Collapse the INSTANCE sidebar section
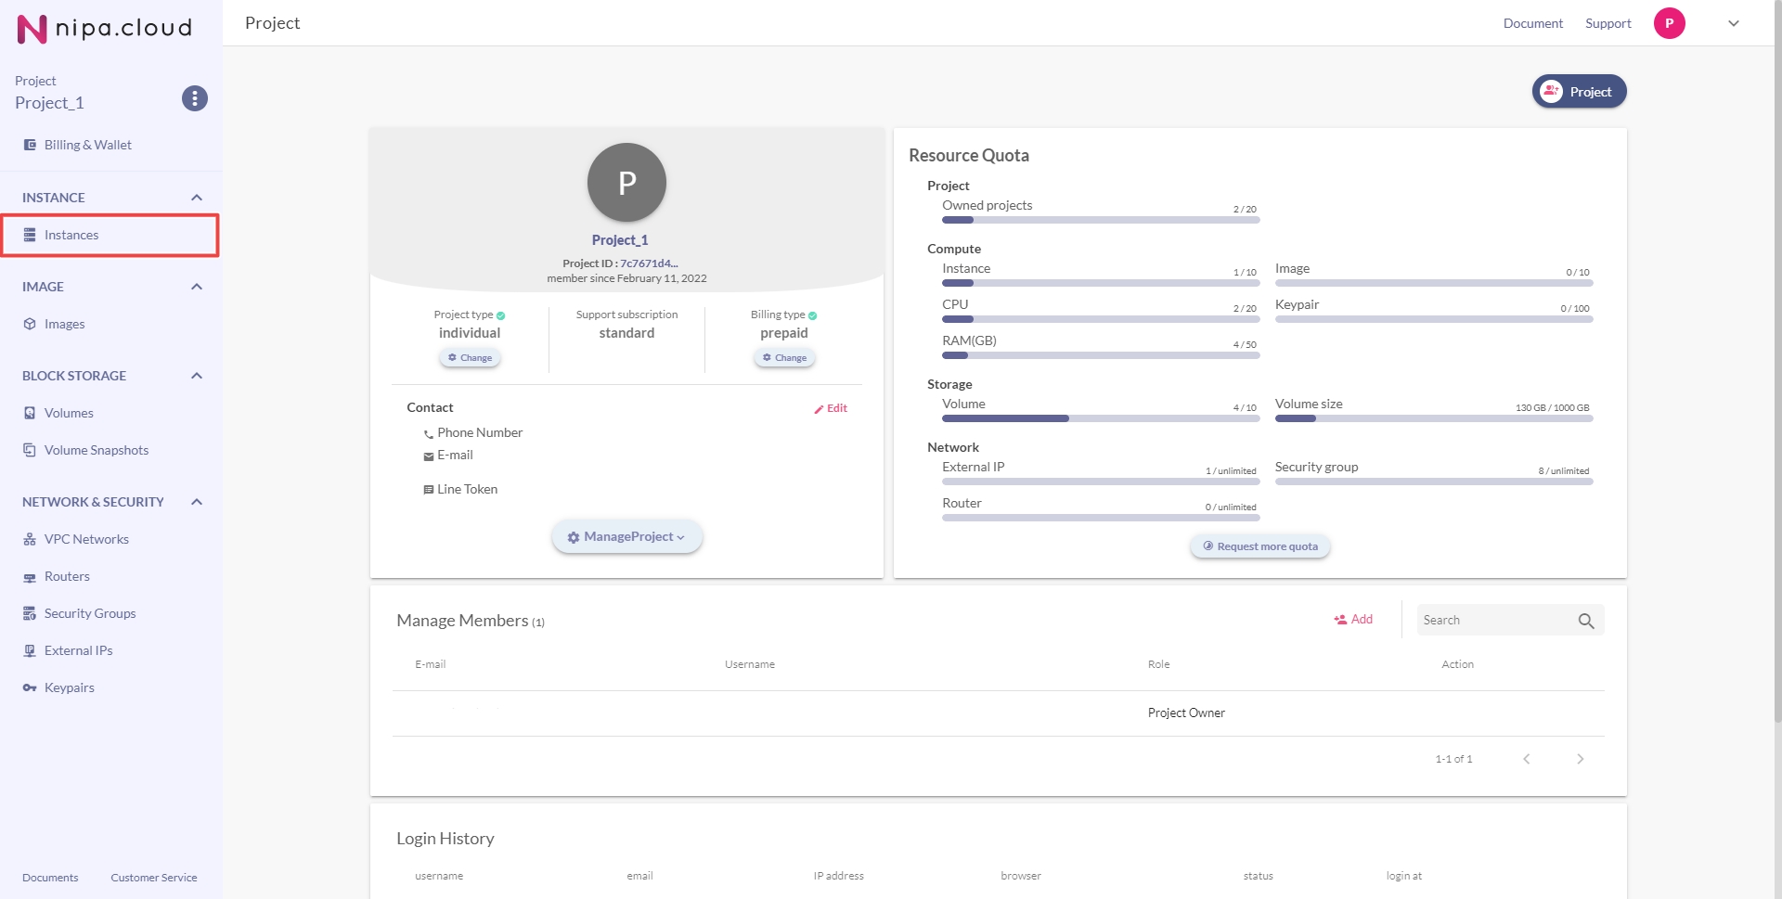Viewport: 1782px width, 899px height. coord(196,198)
